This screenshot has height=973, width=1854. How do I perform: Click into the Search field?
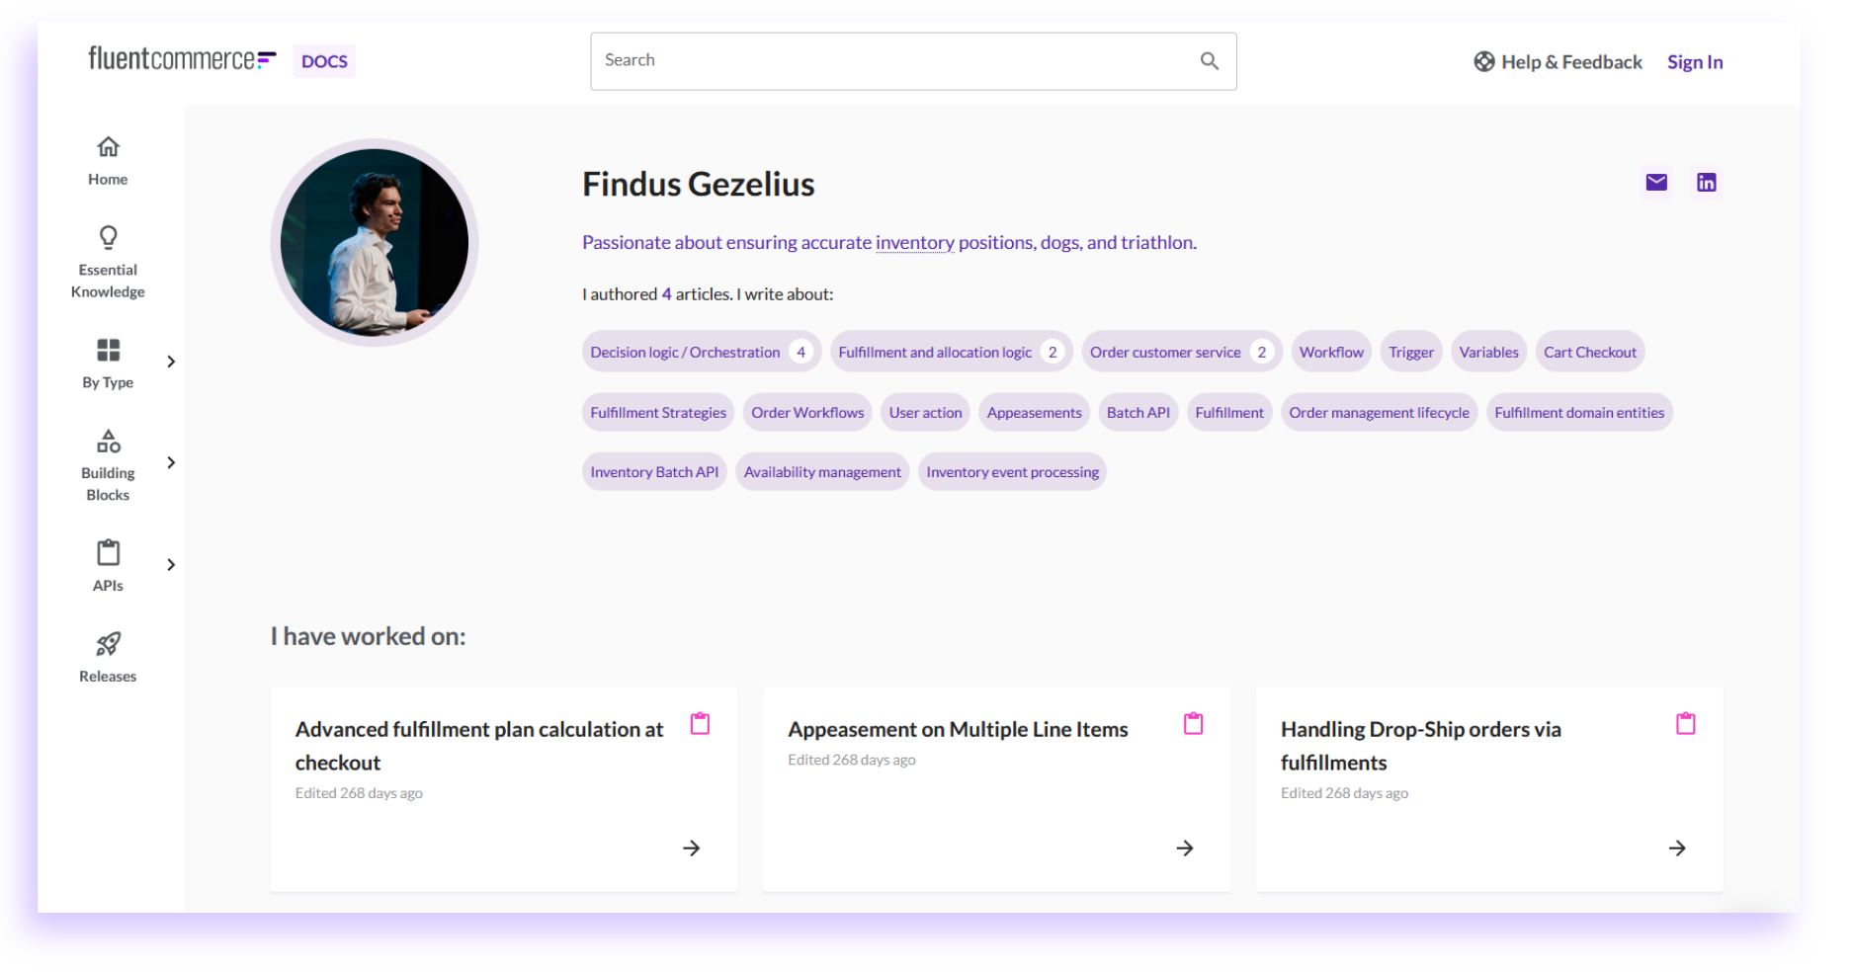point(889,61)
